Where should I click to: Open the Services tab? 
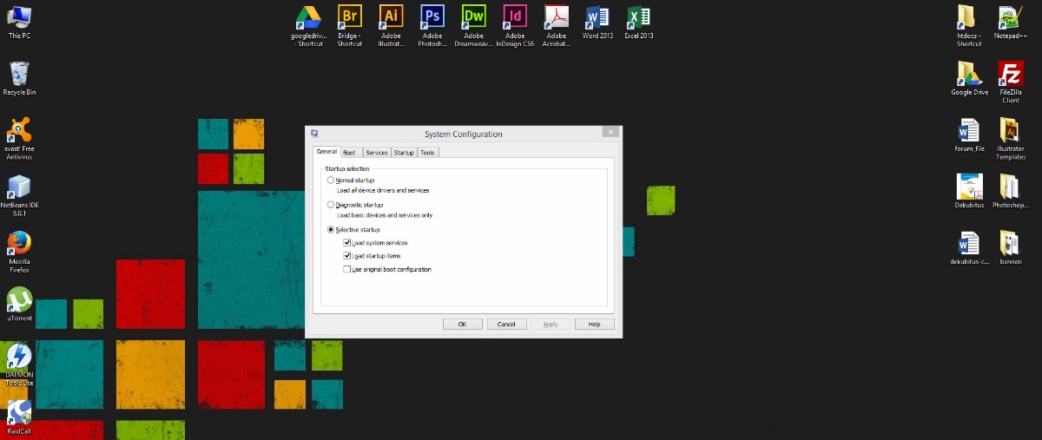tap(376, 153)
